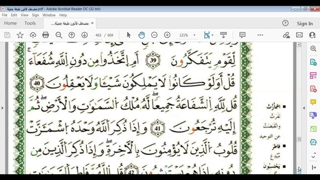
Task: Show more tools via the ellipsis button
Action: pos(260,35)
